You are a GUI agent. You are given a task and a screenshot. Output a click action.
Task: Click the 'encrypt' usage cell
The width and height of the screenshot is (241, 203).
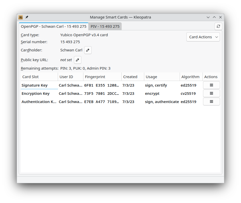[x=162, y=94]
